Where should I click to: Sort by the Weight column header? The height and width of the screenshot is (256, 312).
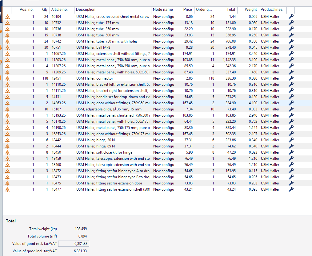[x=248, y=10]
